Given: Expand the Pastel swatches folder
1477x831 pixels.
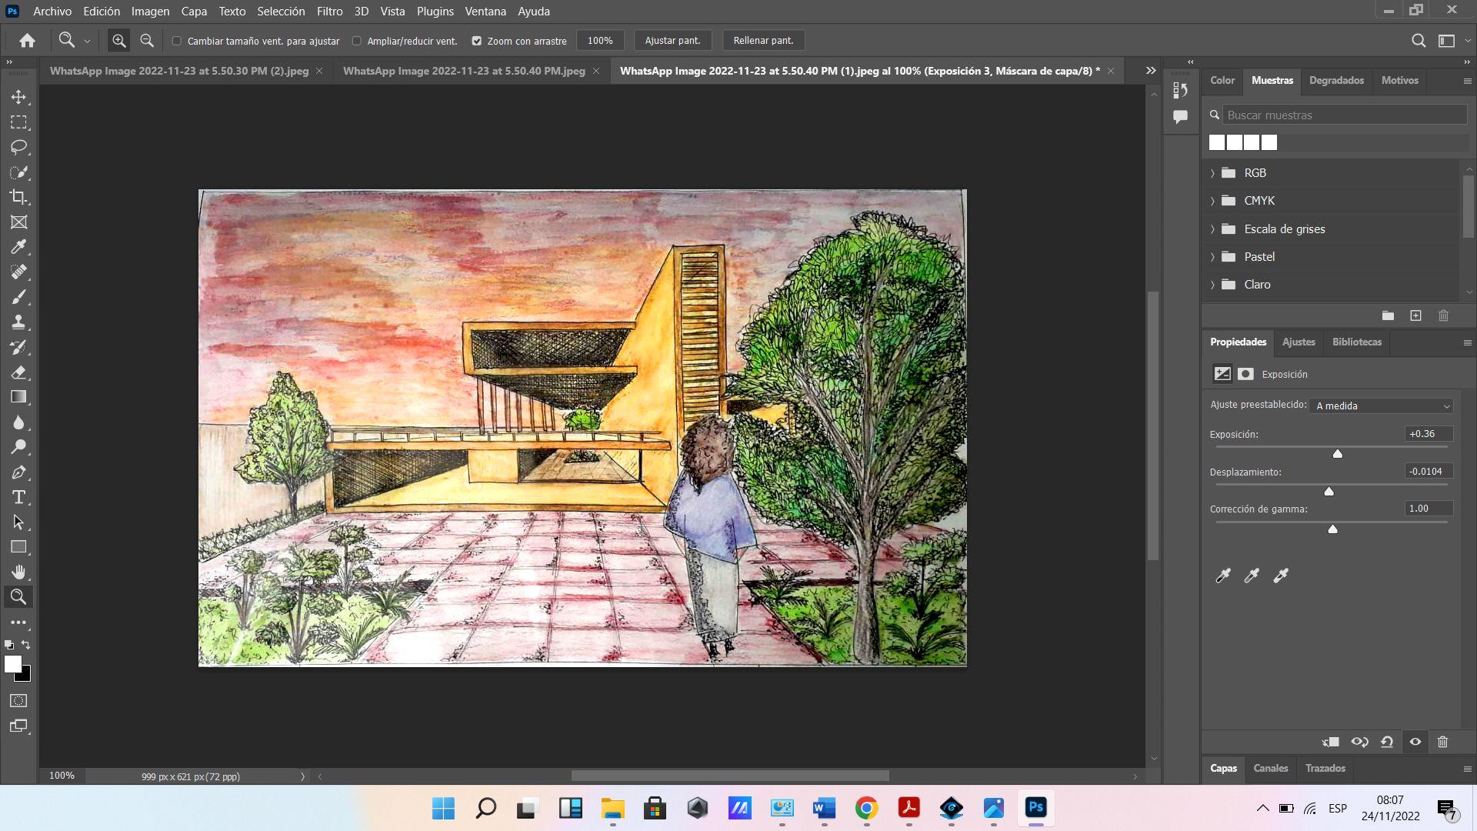Looking at the screenshot, I should pos(1213,257).
